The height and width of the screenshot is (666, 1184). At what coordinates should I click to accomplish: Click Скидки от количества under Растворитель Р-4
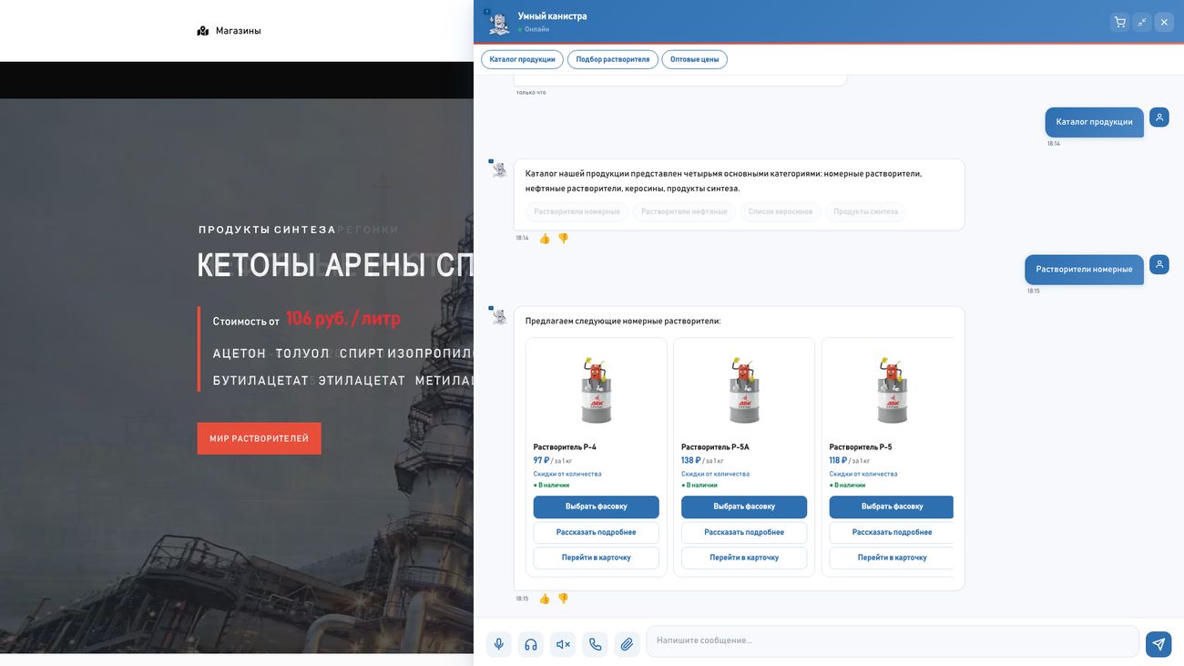567,474
